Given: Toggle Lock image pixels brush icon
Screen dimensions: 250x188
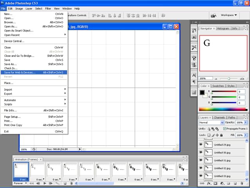Looking at the screenshot, I should click(213, 135).
